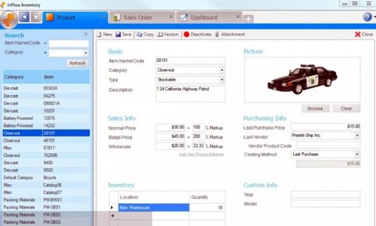
Task: Go forward with the right arrow button
Action: pyautogui.click(x=36, y=18)
